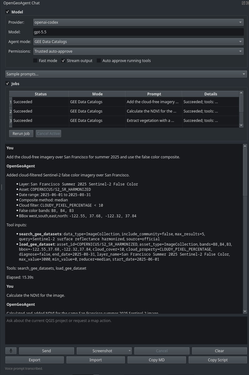Focus the chat prompt input box
Image resolution: width=249 pixels, height=375 pixels.
(126, 330)
